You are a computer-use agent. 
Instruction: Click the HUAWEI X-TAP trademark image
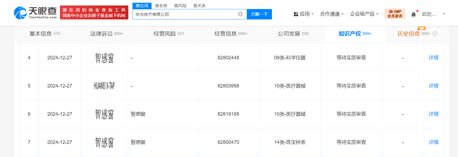tap(104, 86)
